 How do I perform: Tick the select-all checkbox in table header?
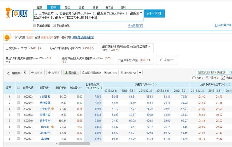[19, 87]
